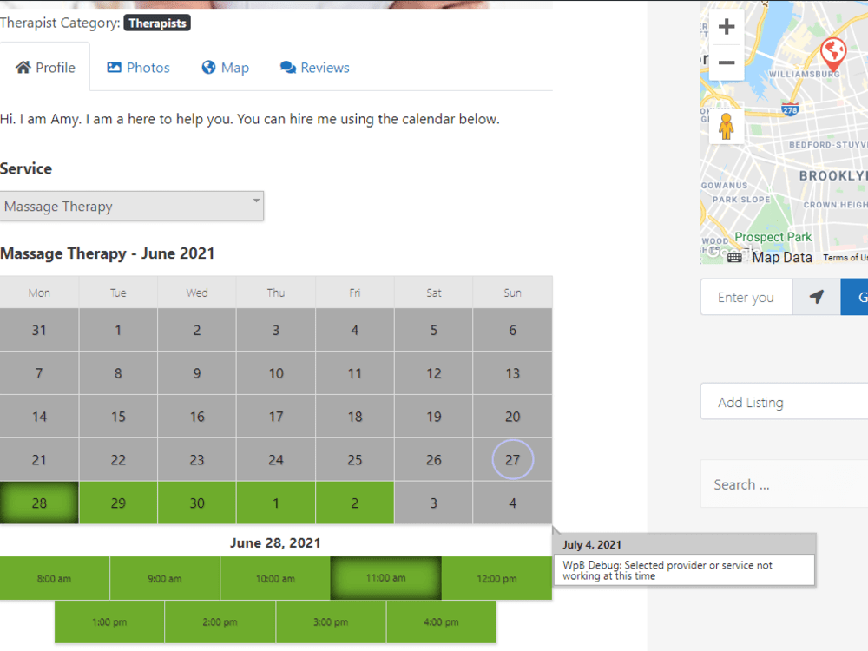Viewport: 868px width, 651px height.
Task: Choose the 11:00 am time slot
Action: pyautogui.click(x=386, y=578)
